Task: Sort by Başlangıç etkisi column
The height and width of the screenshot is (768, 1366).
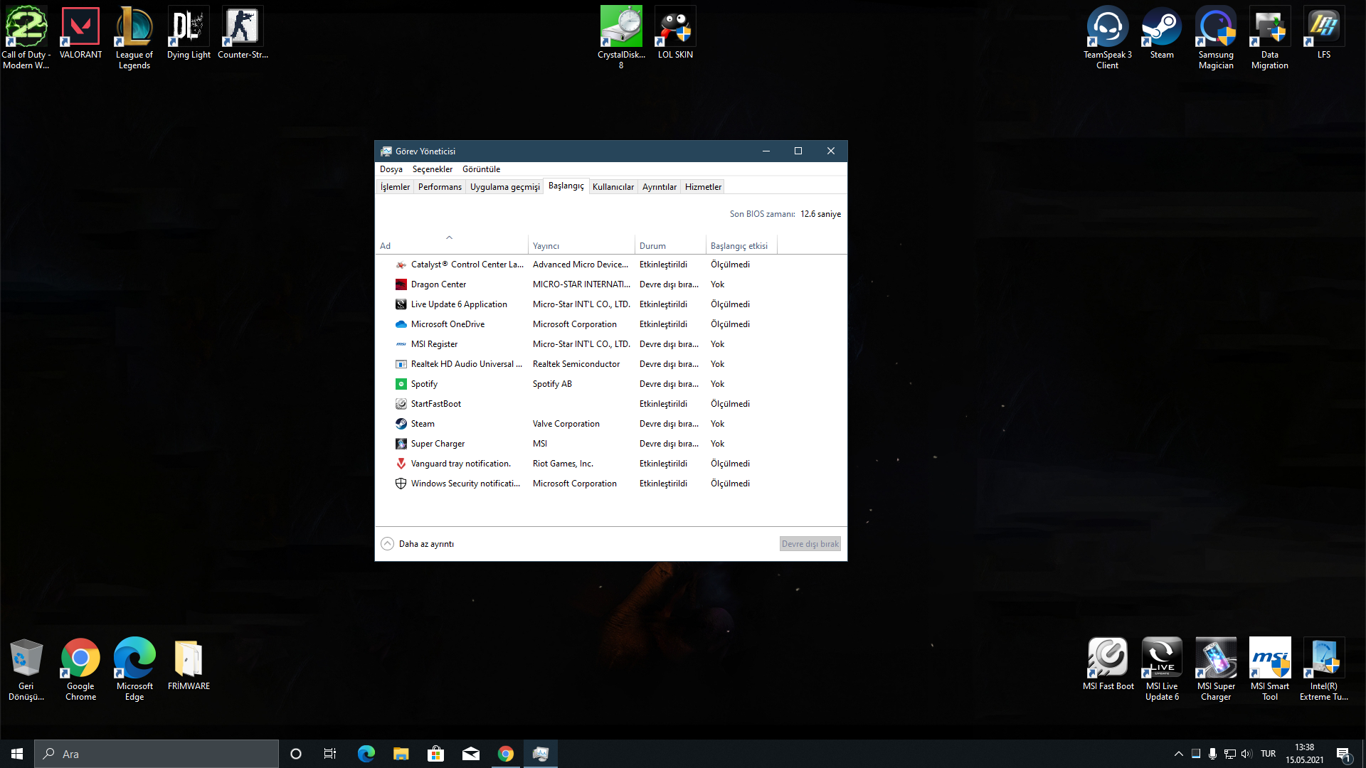Action: [741, 245]
